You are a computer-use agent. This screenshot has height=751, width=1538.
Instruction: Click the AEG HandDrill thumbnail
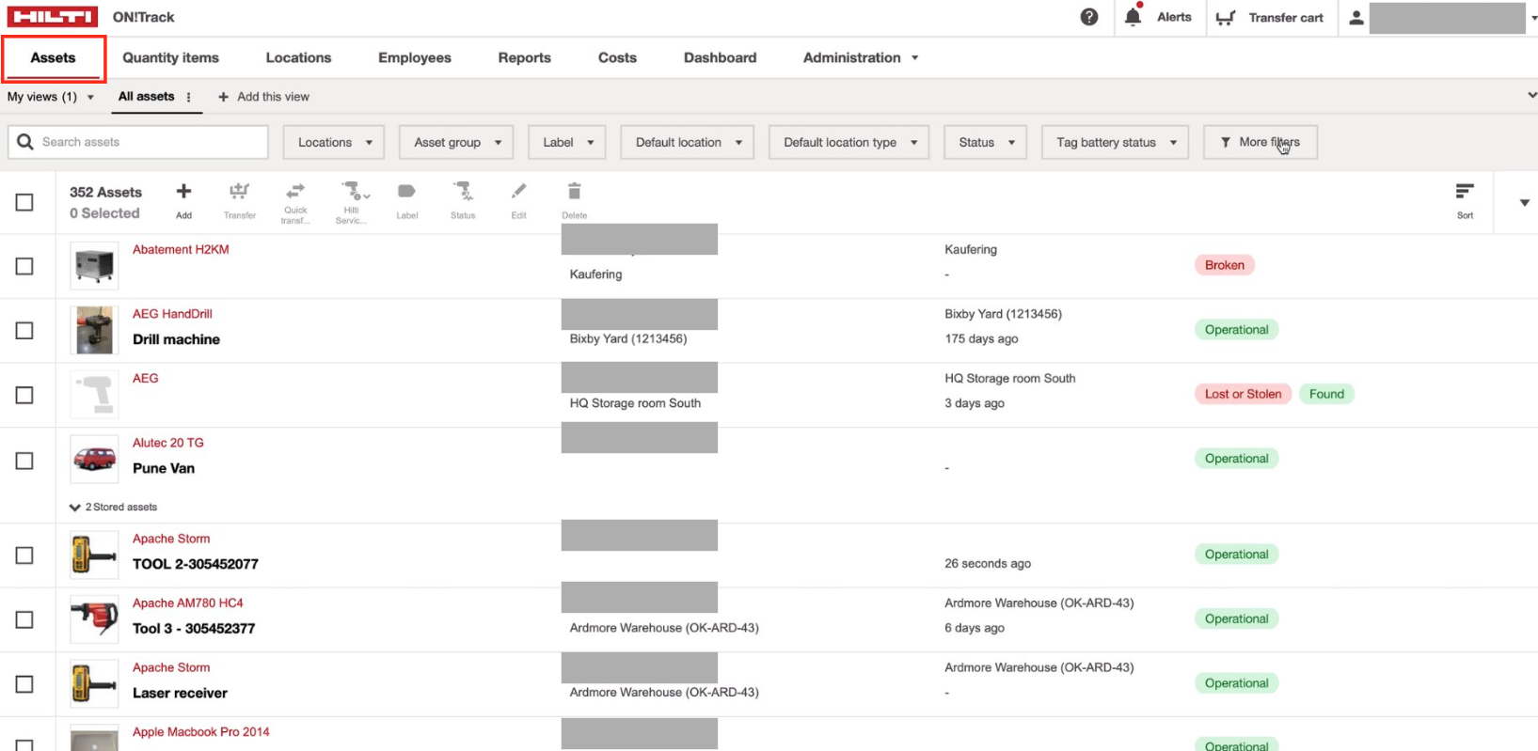[x=94, y=330]
